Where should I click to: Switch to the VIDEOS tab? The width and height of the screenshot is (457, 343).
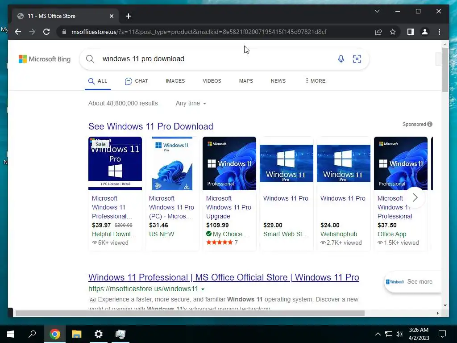point(212,81)
